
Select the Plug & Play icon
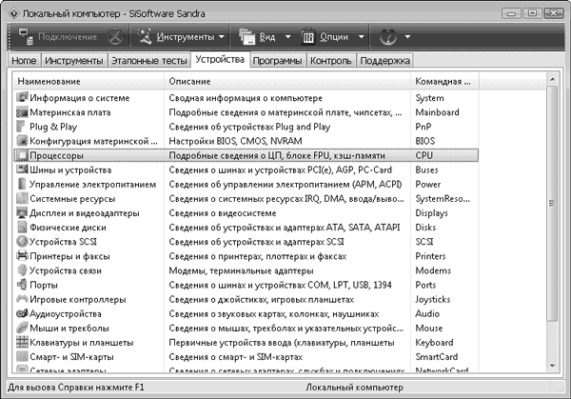pos(22,126)
